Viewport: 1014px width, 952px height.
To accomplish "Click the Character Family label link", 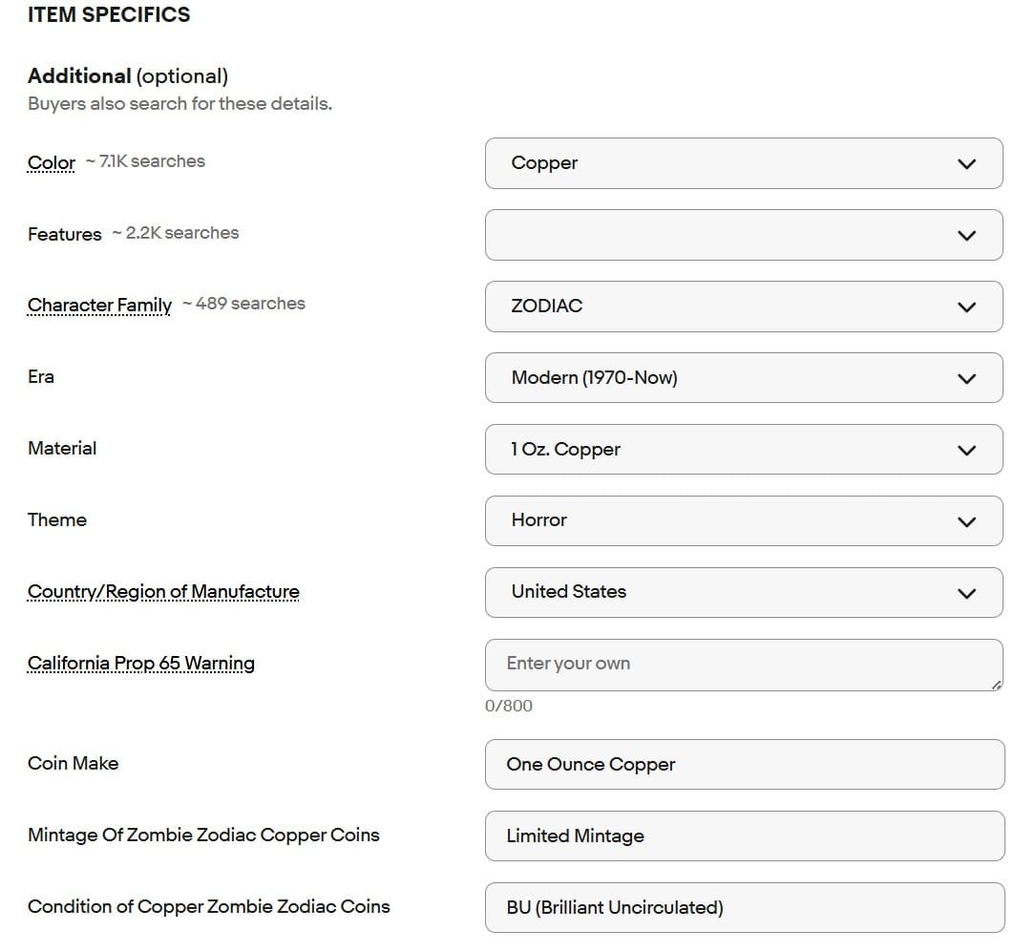I will (99, 305).
